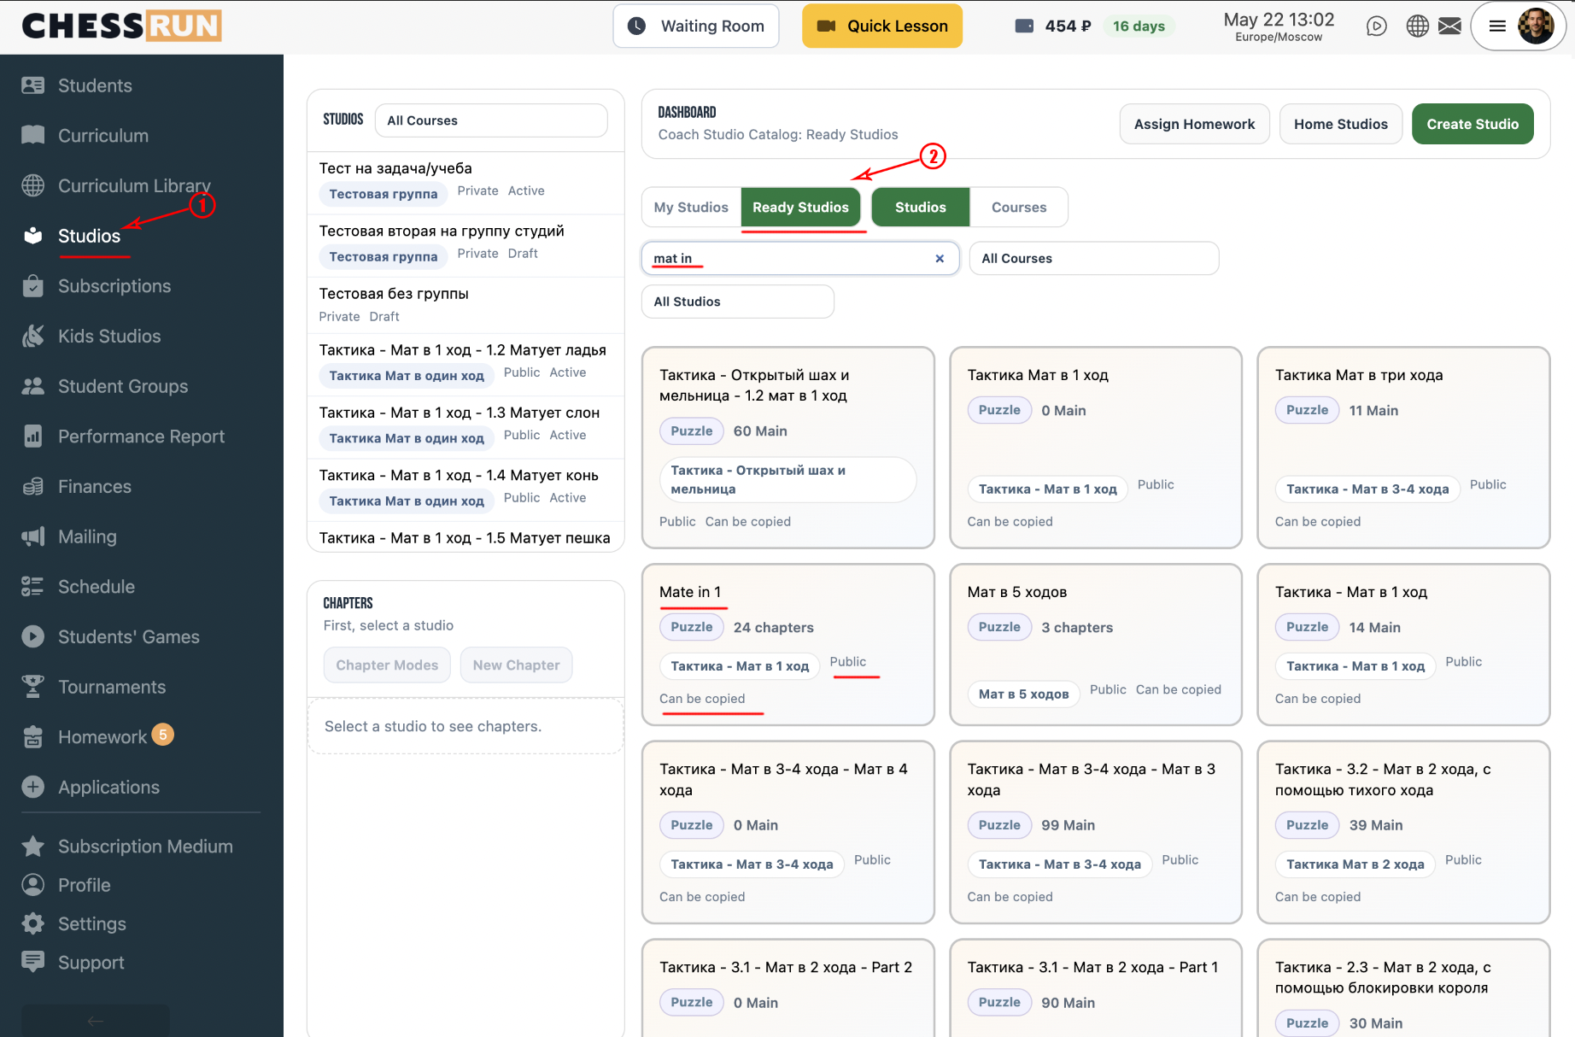Viewport: 1575px width, 1037px height.
Task: Open the video play icon near clock
Action: (x=1376, y=26)
